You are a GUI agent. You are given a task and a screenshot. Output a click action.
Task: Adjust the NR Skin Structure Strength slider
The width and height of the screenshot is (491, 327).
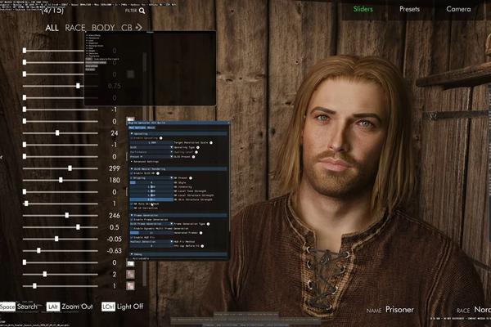(x=151, y=199)
